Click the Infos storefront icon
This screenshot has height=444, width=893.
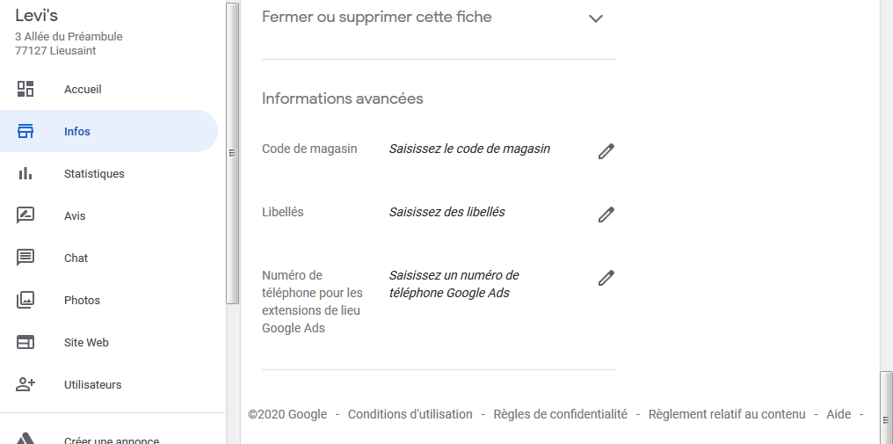click(25, 131)
